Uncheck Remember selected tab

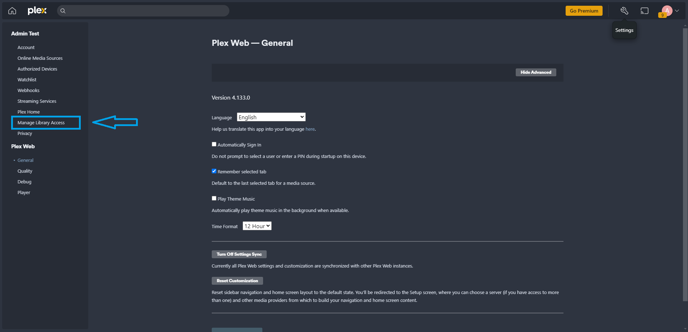[x=214, y=171]
